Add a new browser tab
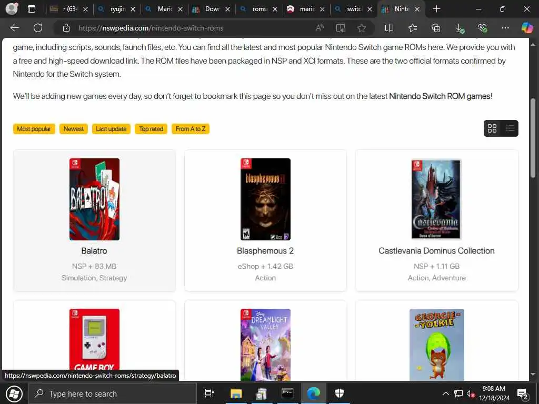 (x=436, y=9)
